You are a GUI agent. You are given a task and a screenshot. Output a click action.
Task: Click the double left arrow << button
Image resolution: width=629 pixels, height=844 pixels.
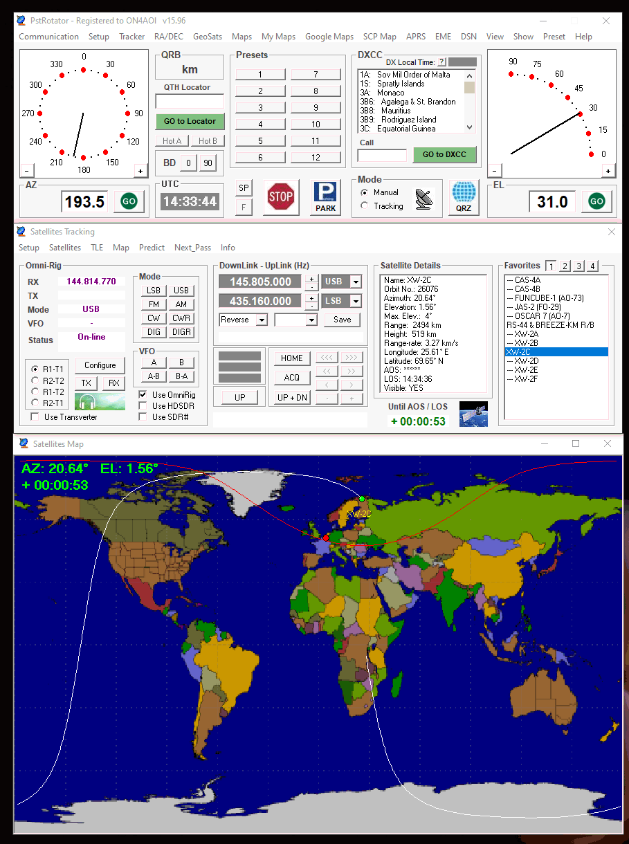(327, 371)
